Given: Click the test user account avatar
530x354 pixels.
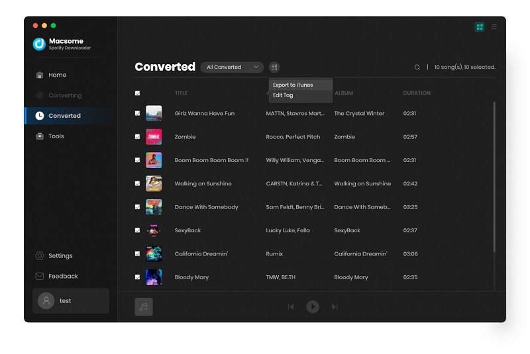Looking at the screenshot, I should point(46,300).
